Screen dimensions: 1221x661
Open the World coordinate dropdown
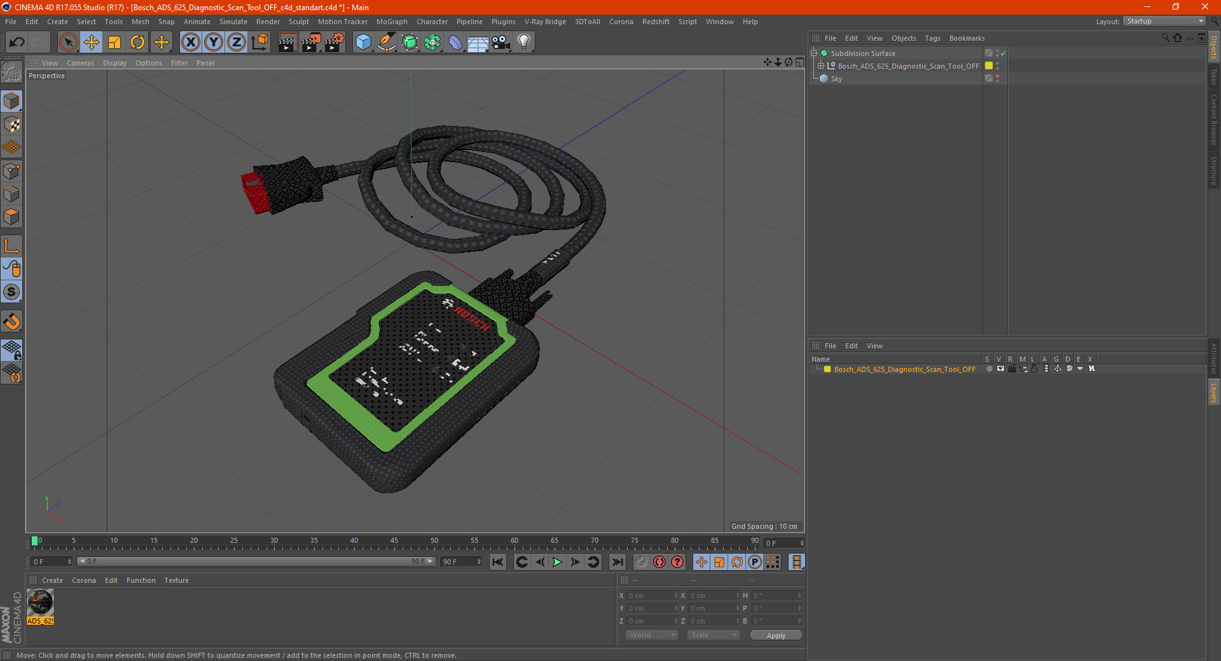[652, 635]
